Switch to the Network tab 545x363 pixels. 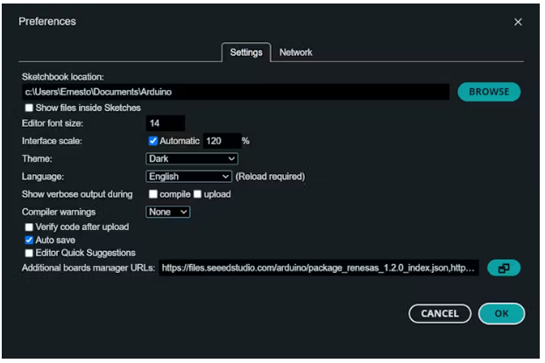(295, 52)
